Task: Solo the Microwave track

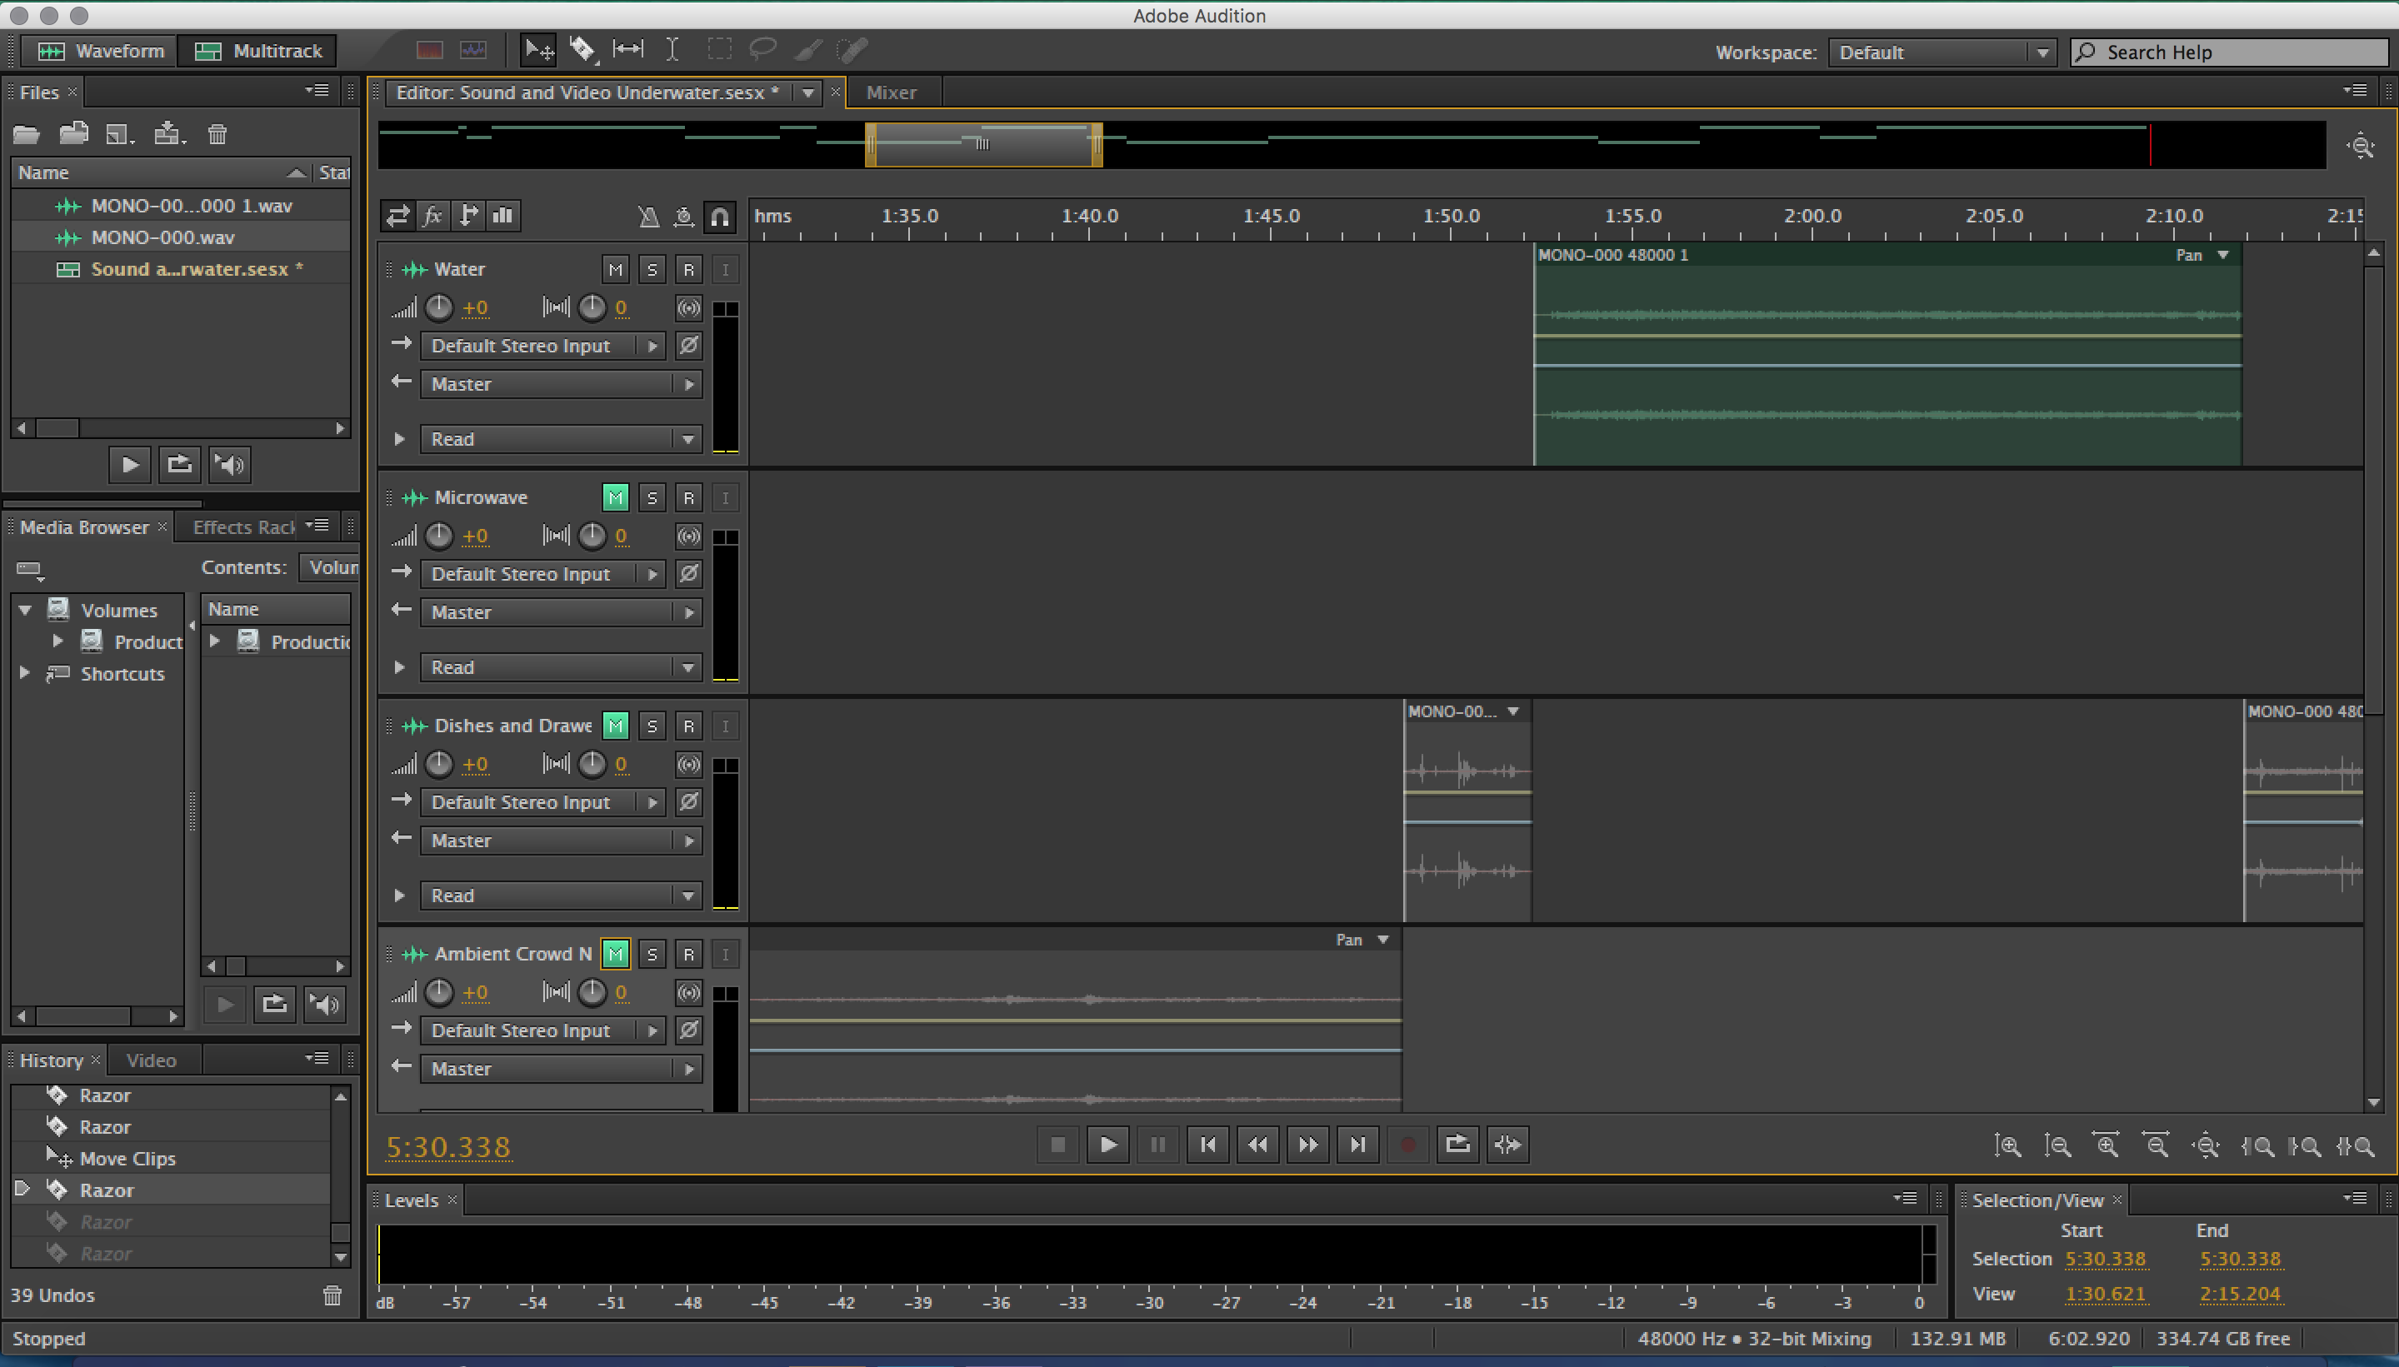Action: pyautogui.click(x=652, y=498)
